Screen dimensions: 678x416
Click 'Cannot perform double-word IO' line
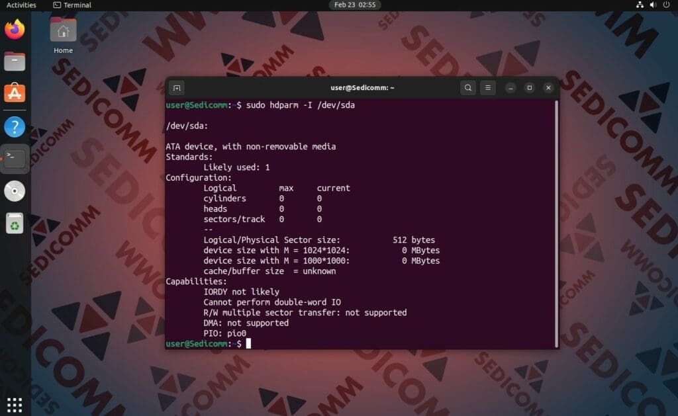click(x=272, y=302)
